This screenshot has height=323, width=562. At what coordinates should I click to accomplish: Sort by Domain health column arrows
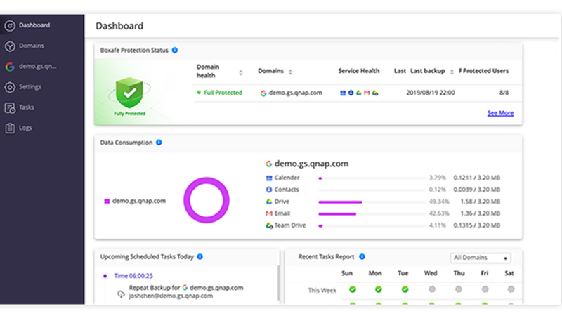[x=241, y=72]
